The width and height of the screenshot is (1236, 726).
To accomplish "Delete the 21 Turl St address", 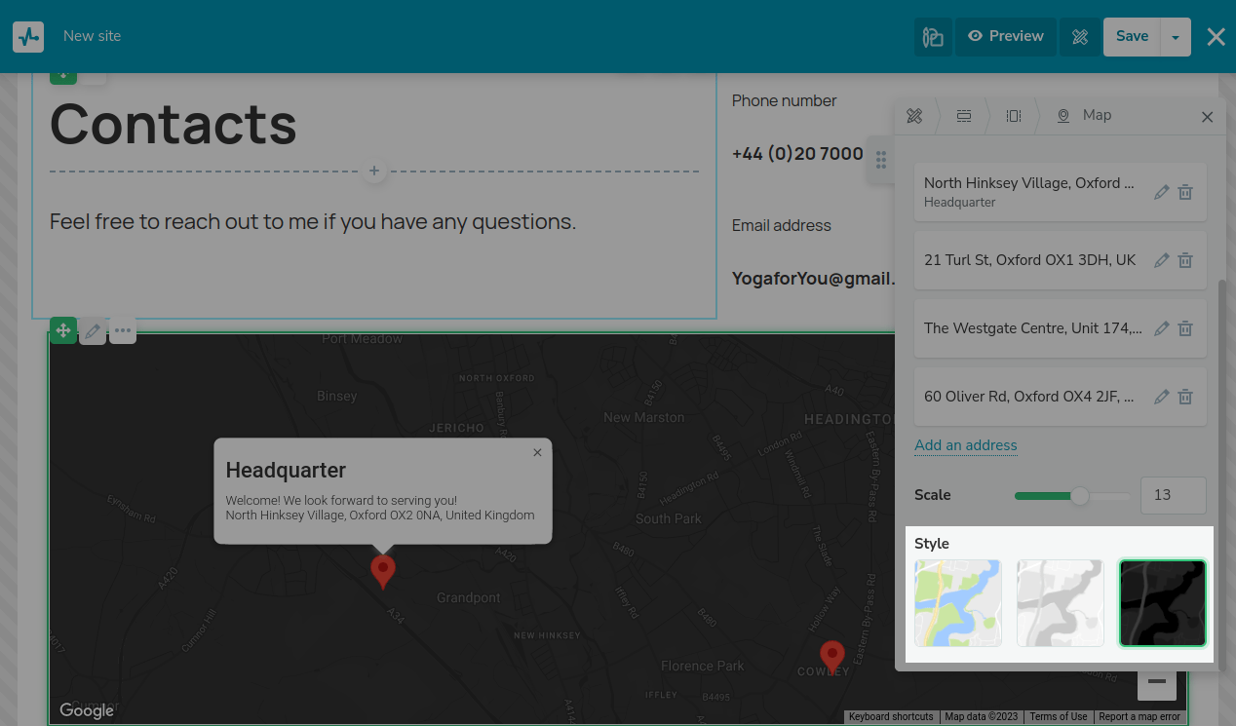I will [1185, 260].
